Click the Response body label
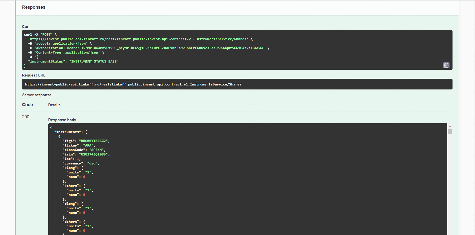This screenshot has height=235, width=475. (x=62, y=120)
